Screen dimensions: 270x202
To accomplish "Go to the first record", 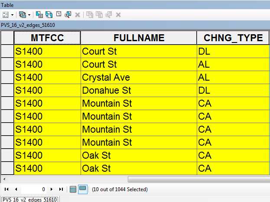I will pyautogui.click(x=7, y=189).
